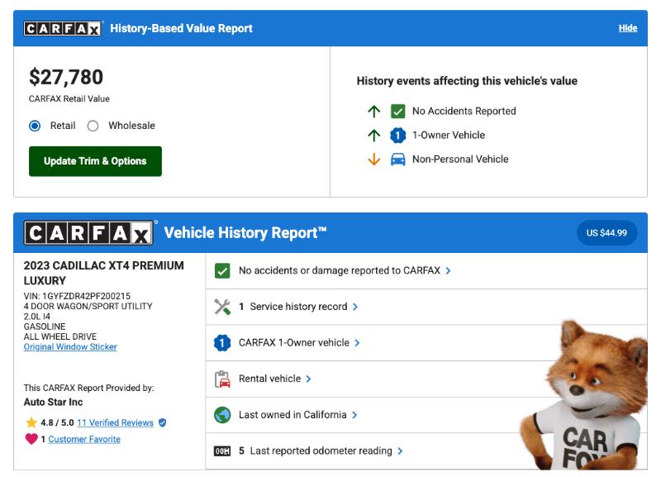Expand the No accidents or damage reported row
Screen dimensions: 661x477
coord(448,270)
